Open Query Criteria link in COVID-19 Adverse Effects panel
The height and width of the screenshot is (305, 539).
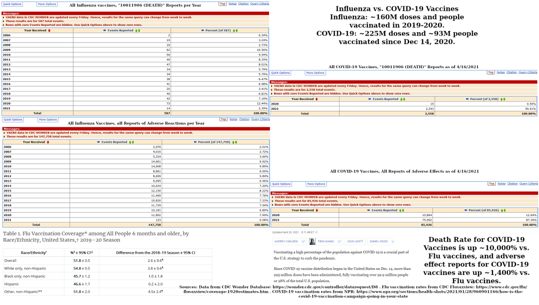pos(529,183)
